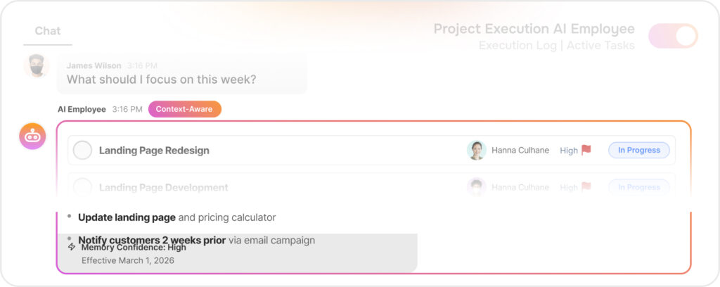Image resolution: width=720 pixels, height=287 pixels.
Task: Click Hanna Culhane's avatar on Landing Page Redesign
Action: point(477,150)
